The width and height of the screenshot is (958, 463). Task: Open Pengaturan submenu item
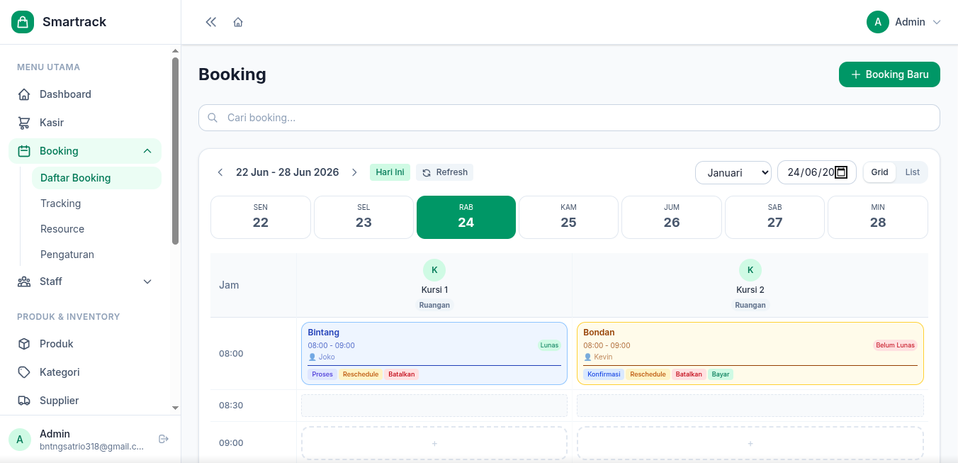(x=96, y=255)
